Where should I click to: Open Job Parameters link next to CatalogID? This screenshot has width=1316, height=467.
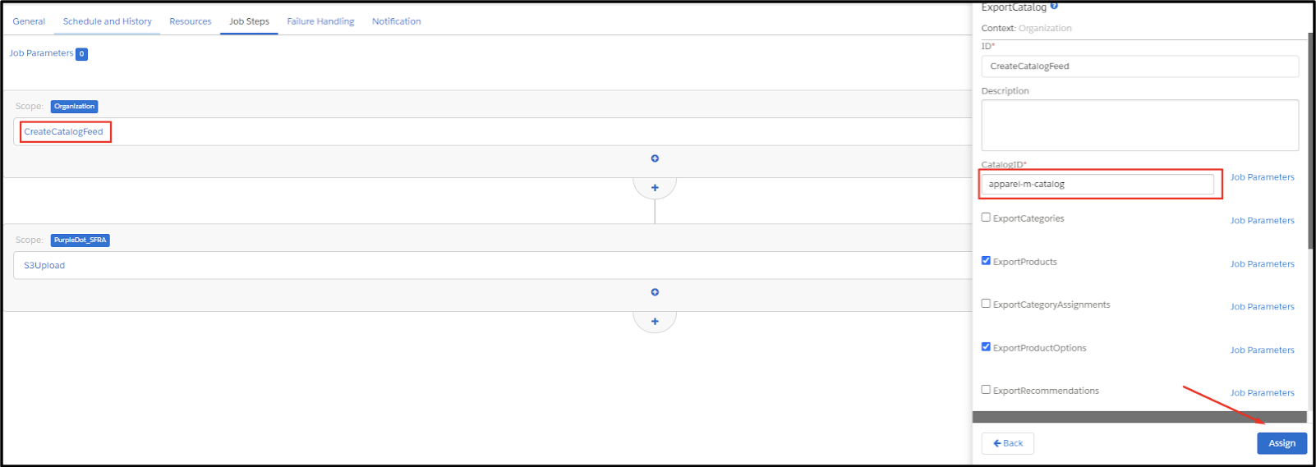coord(1262,177)
